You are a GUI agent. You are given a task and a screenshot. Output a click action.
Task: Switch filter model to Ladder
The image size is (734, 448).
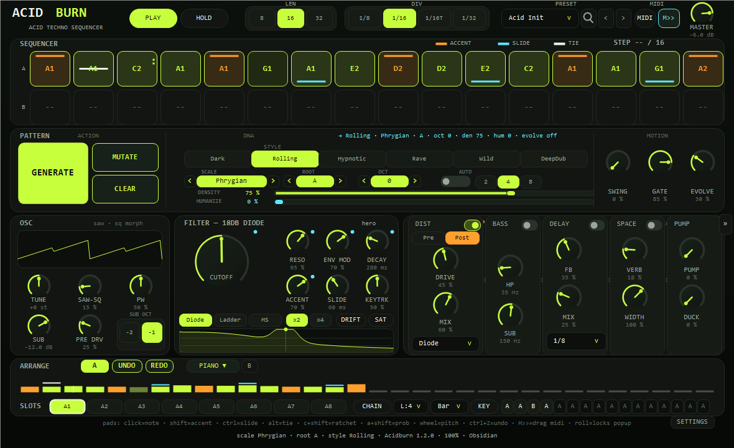pos(230,320)
